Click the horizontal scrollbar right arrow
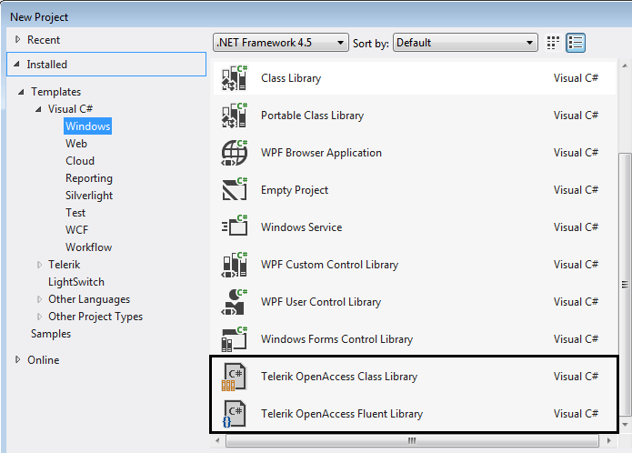Viewport: 632px width, 453px height. (x=608, y=440)
